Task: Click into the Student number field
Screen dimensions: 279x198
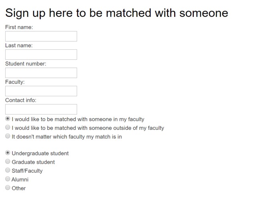Action: 41,73
